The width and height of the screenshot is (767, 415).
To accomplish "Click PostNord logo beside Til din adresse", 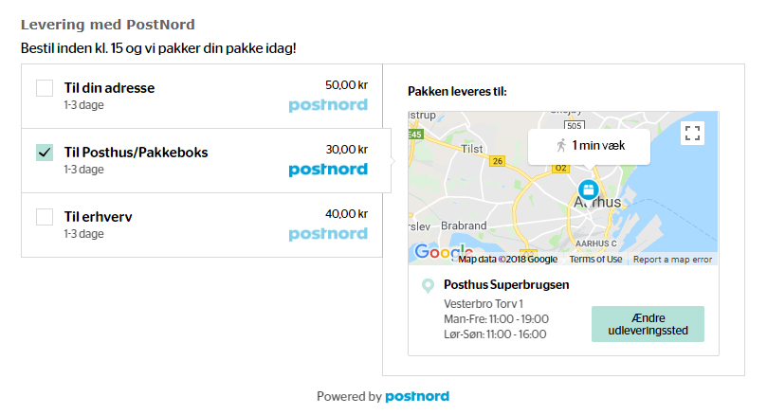I will coord(328,105).
